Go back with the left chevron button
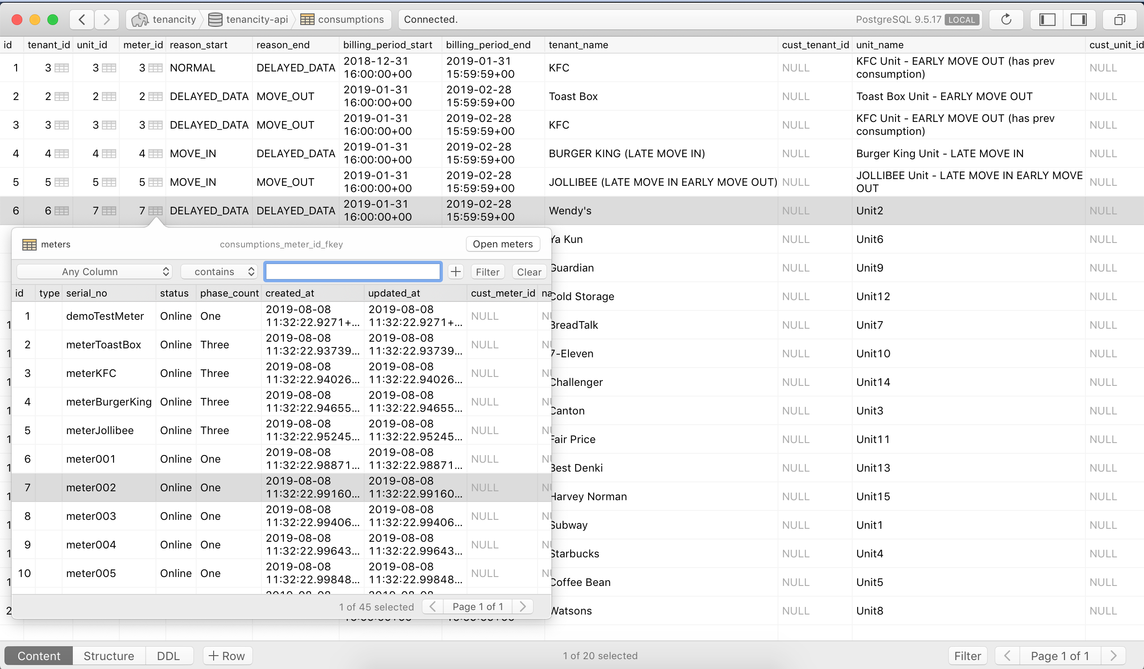Image resolution: width=1144 pixels, height=669 pixels. 82,20
